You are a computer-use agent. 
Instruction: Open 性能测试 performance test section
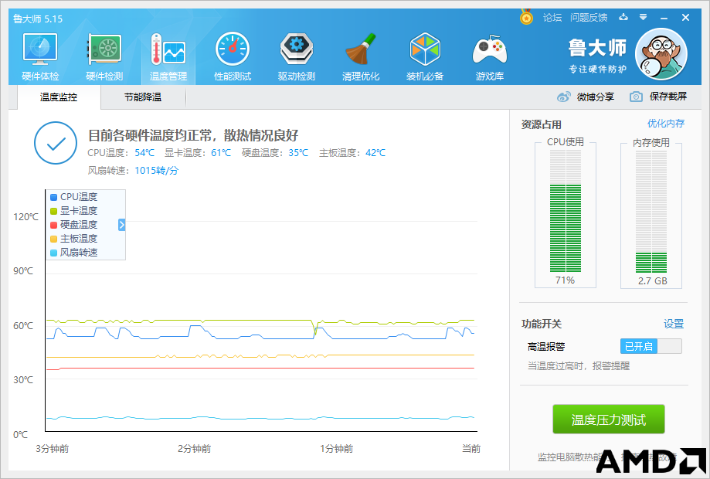pyautogui.click(x=233, y=57)
